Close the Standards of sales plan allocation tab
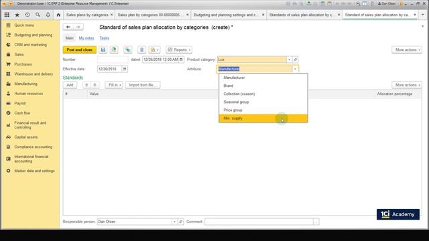This screenshot has width=429, height=241. pyautogui.click(x=339, y=15)
